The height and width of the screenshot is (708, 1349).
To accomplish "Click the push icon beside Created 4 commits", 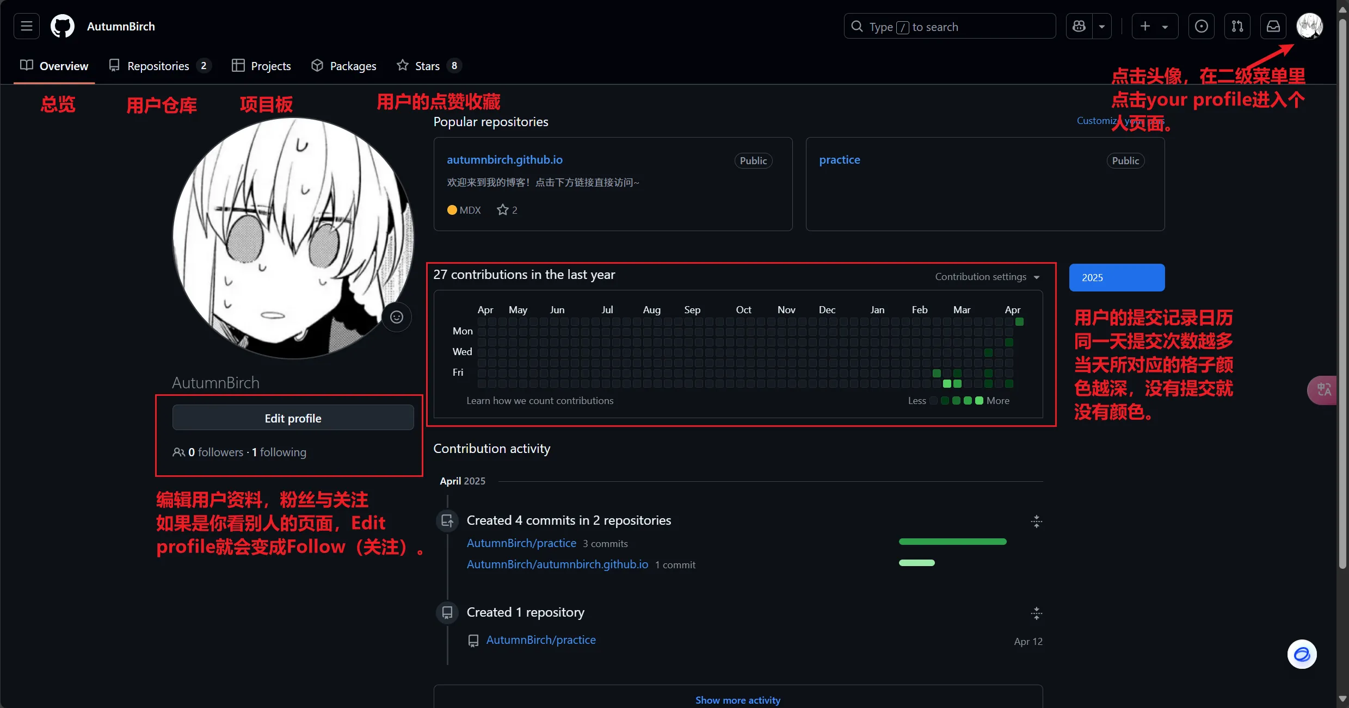I will [x=447, y=520].
